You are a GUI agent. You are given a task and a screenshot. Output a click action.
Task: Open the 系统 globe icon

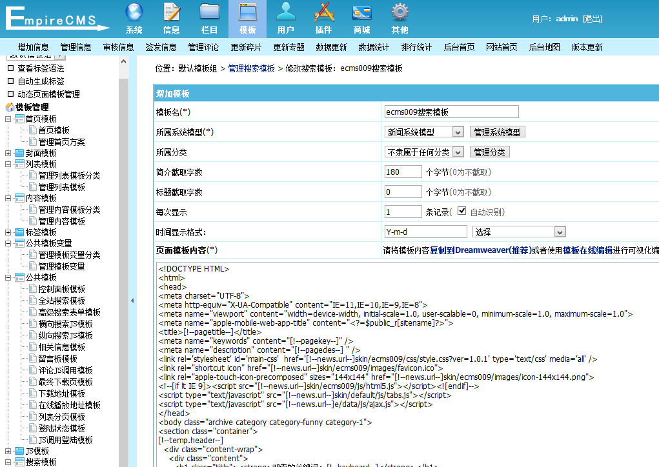pos(134,13)
